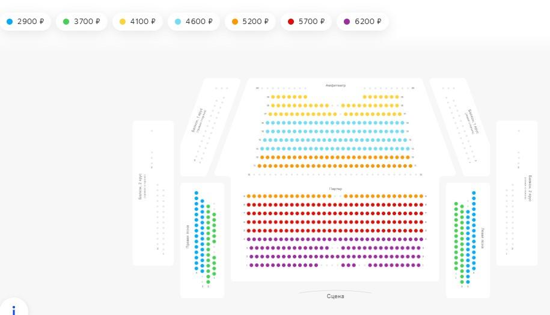Pick topmost blue seat in Правая ложа
Viewport: 550px width, 315px height.
196,194
